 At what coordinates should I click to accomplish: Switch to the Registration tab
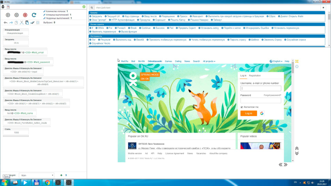pos(255,76)
